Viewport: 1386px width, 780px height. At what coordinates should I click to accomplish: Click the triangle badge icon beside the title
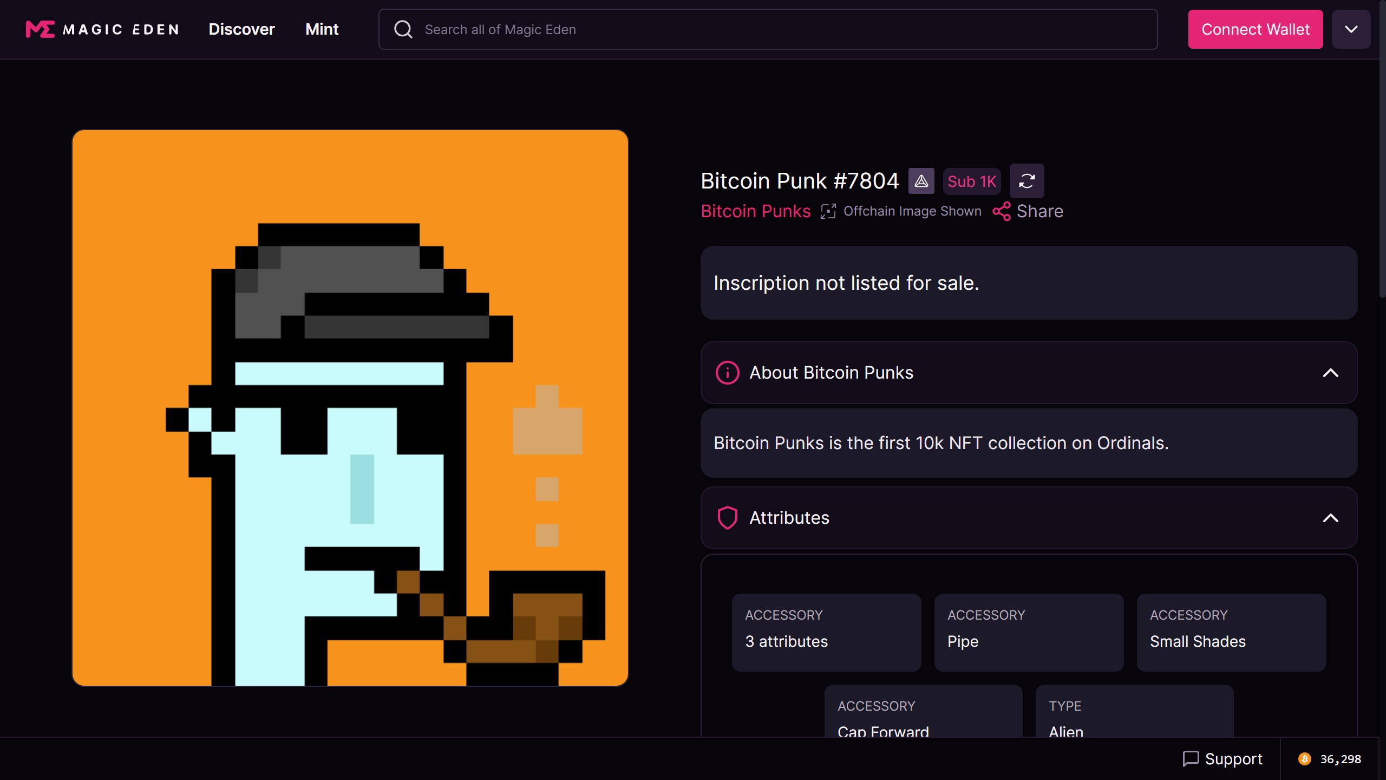tap(921, 181)
